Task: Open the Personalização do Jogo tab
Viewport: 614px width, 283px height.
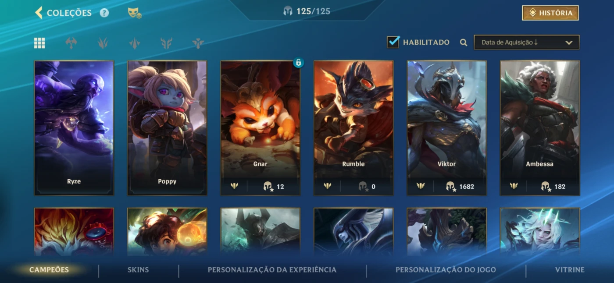Action: 446,270
